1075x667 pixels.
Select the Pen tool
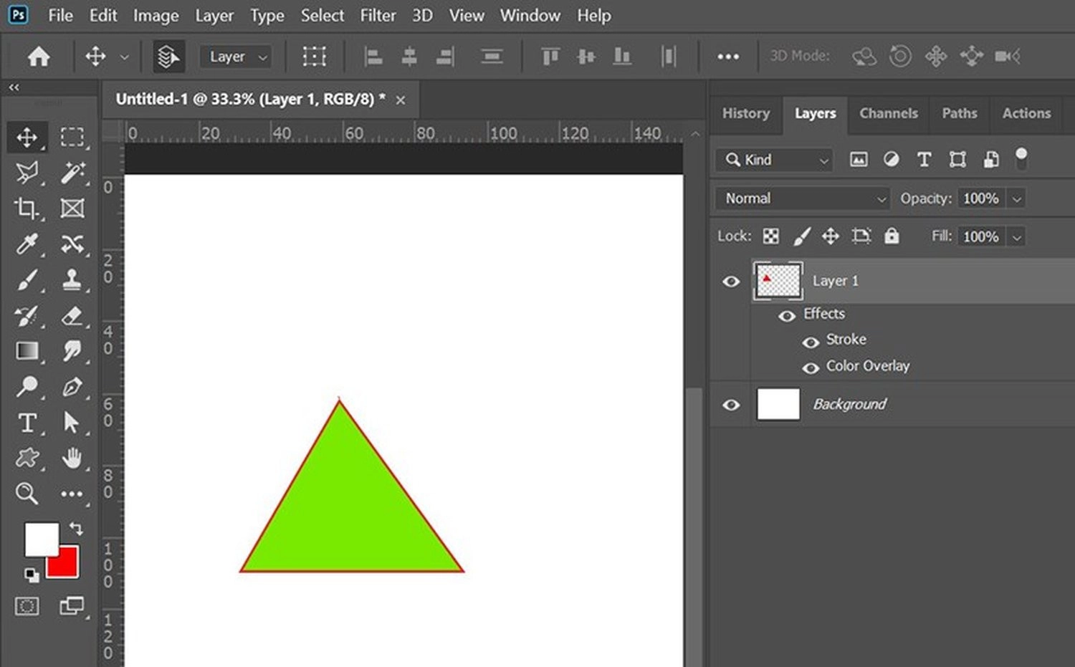coord(72,387)
